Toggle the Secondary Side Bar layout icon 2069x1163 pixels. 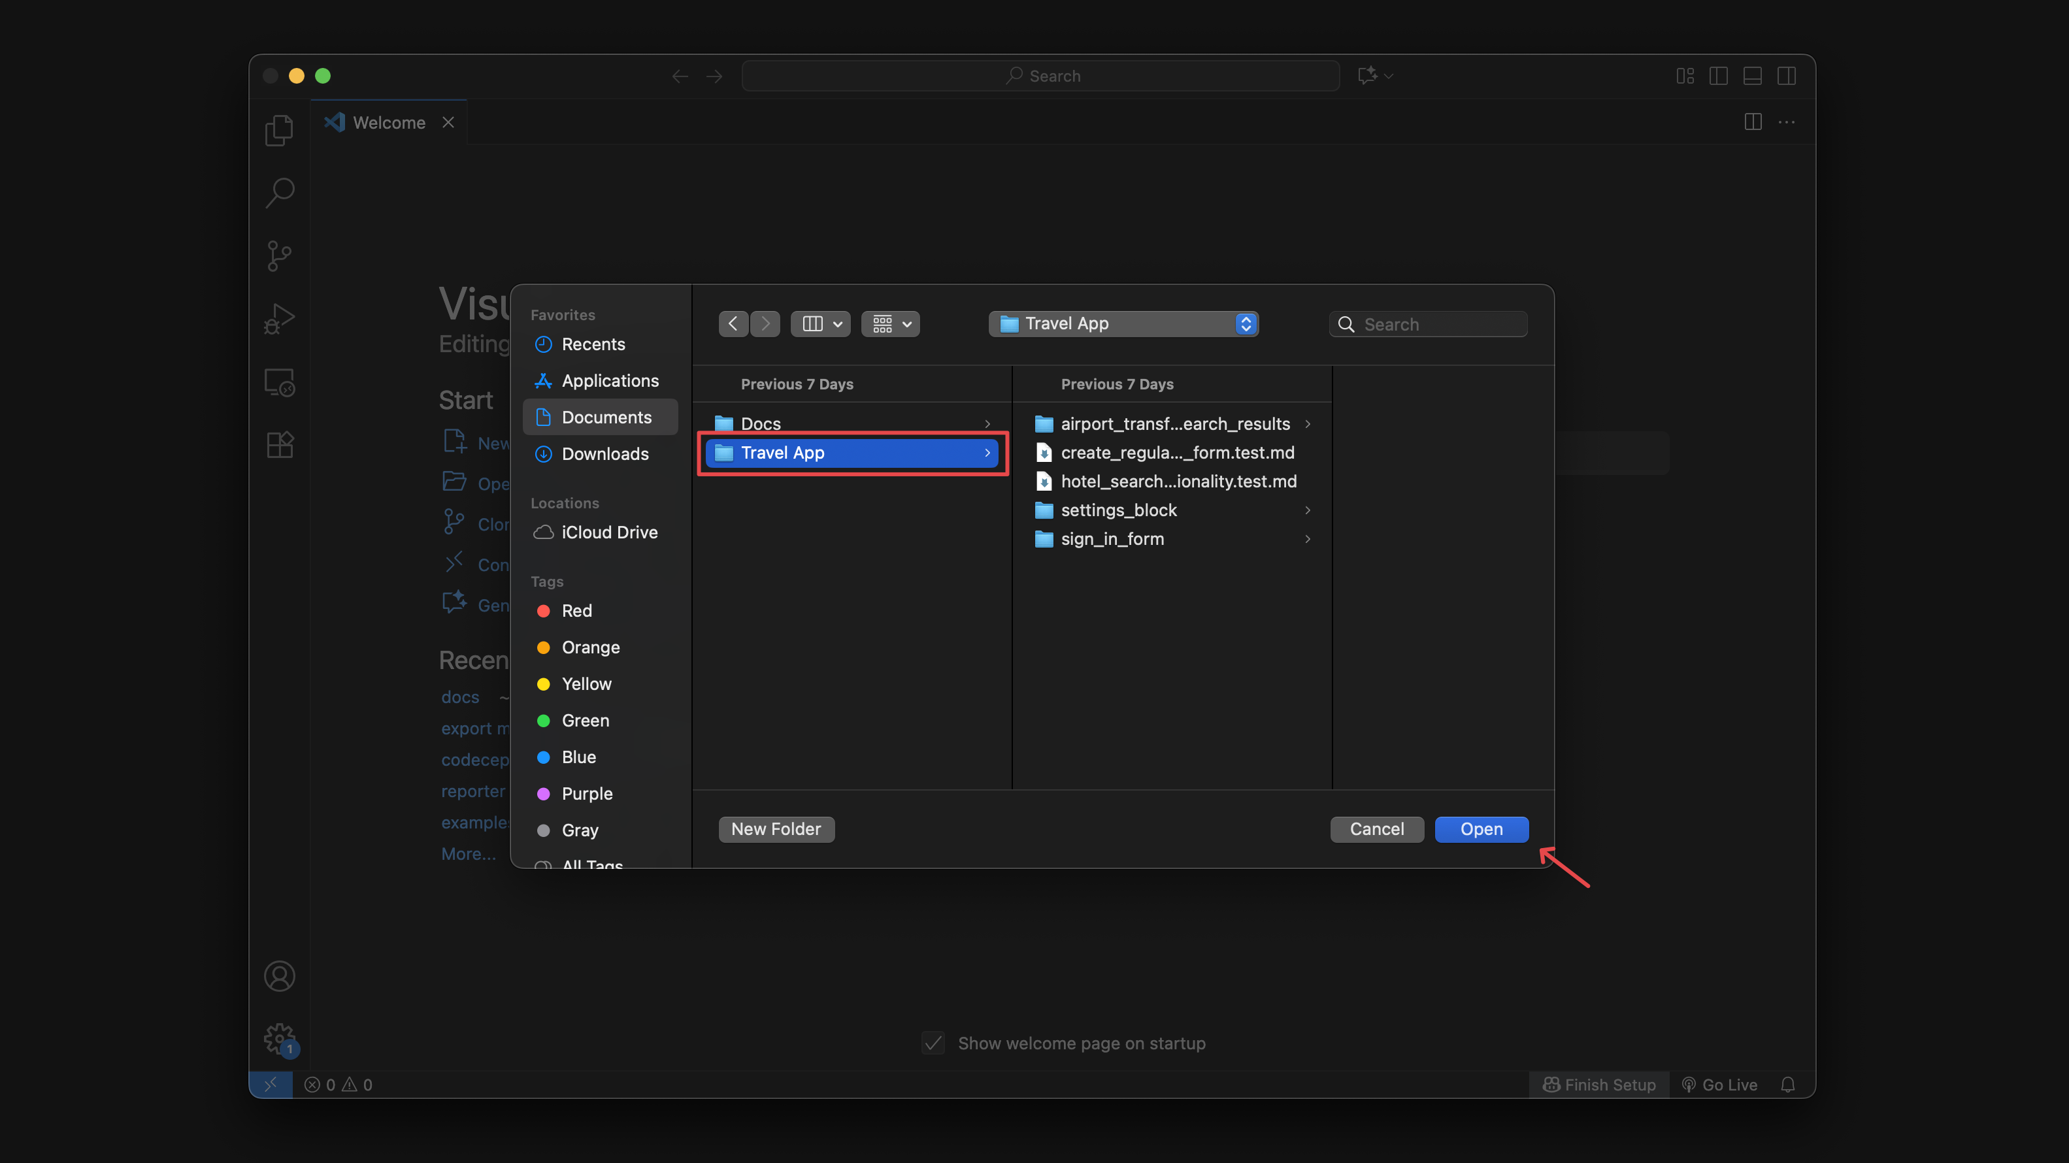pyautogui.click(x=1787, y=76)
